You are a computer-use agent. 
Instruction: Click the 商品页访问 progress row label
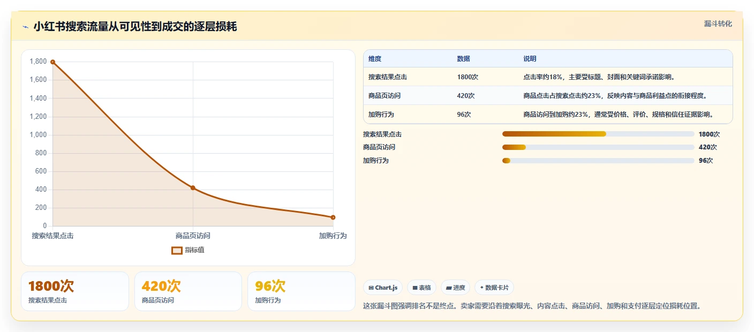379,147
